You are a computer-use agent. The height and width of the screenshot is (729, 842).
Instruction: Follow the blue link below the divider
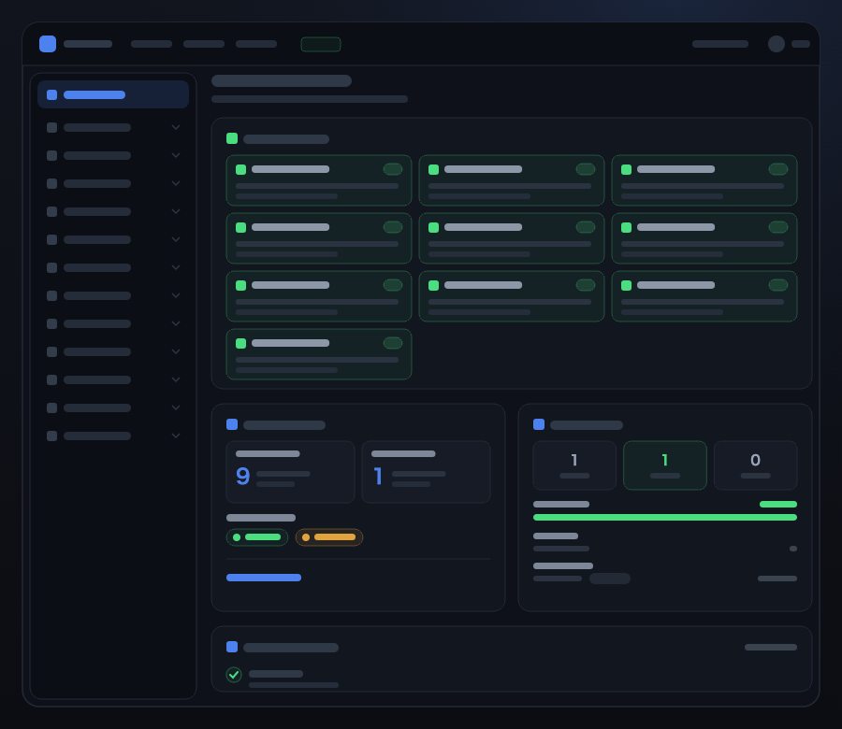click(x=264, y=578)
